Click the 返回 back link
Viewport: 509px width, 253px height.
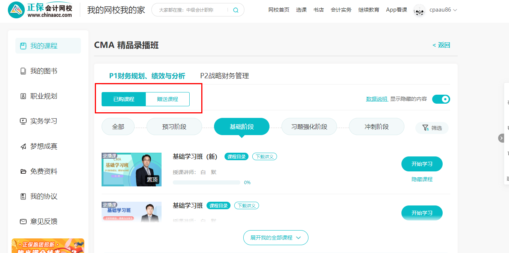pyautogui.click(x=441, y=45)
